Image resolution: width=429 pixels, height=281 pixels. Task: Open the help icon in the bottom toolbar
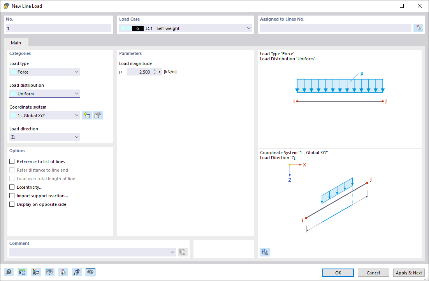pos(9,272)
